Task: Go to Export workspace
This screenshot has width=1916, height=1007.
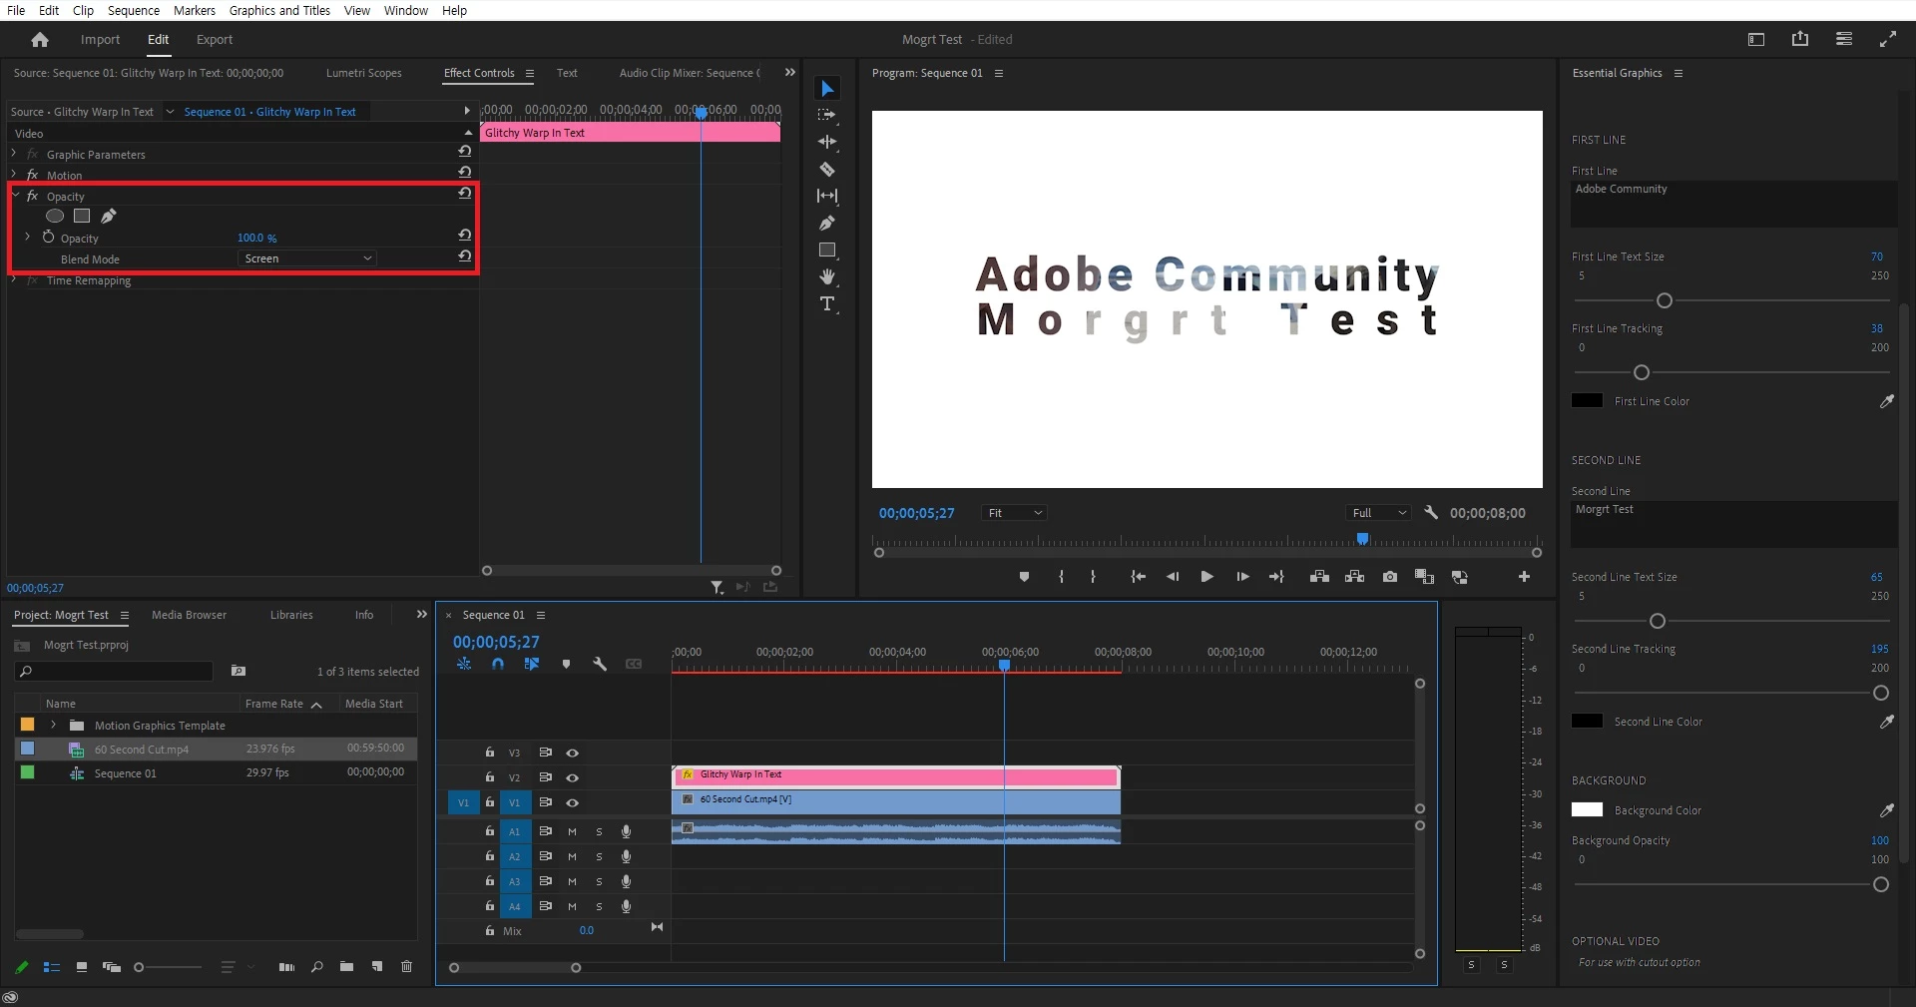Action: pos(215,40)
